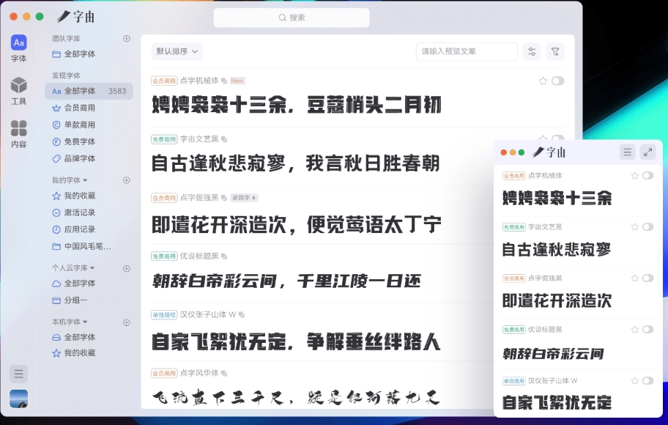Click the New tag beside 点字机械体
This screenshot has height=425, width=668.
click(237, 81)
